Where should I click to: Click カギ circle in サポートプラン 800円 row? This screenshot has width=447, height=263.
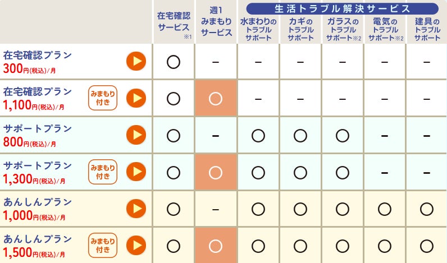tap(300, 135)
